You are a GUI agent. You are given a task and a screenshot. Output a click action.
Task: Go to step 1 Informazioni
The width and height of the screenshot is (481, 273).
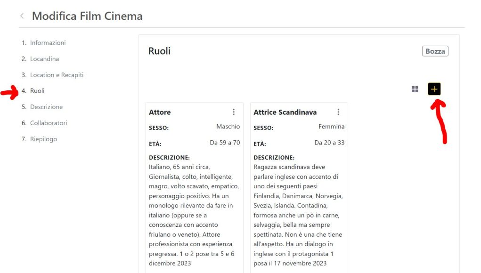43,42
